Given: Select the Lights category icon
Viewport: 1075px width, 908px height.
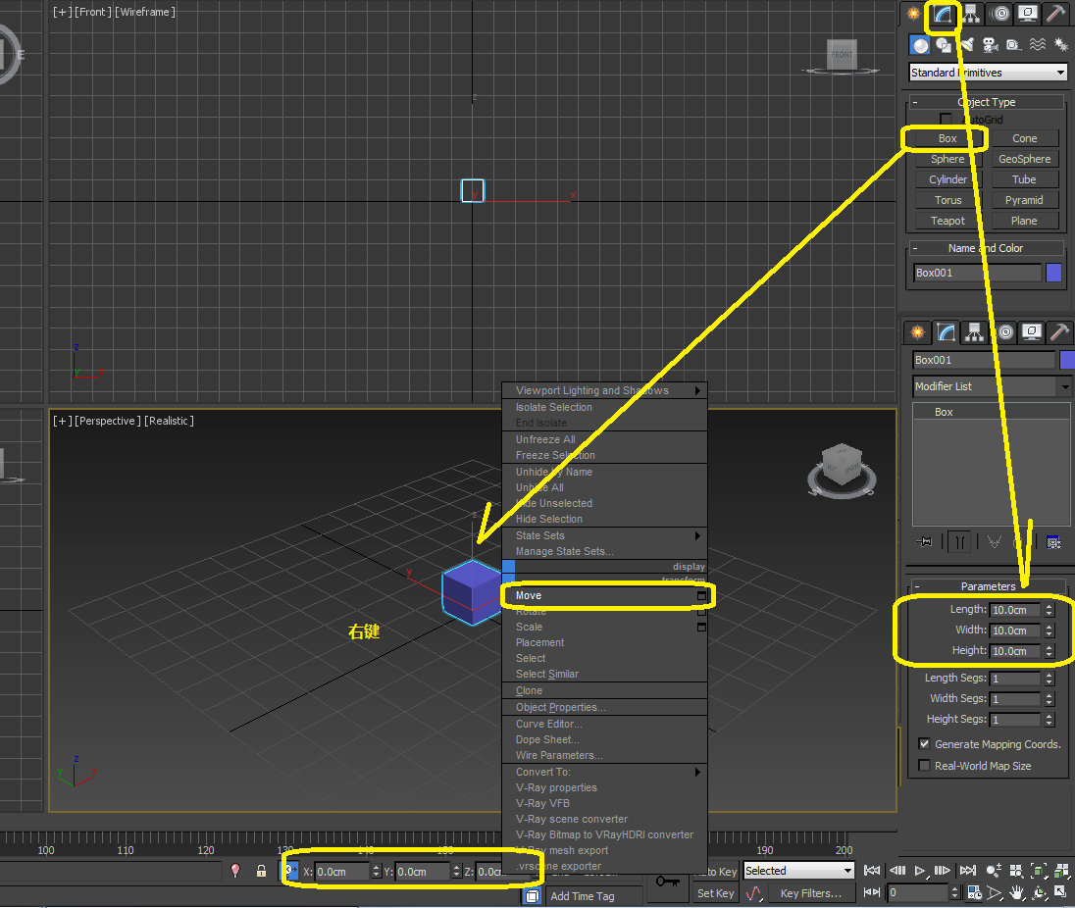Looking at the screenshot, I should click(x=967, y=45).
